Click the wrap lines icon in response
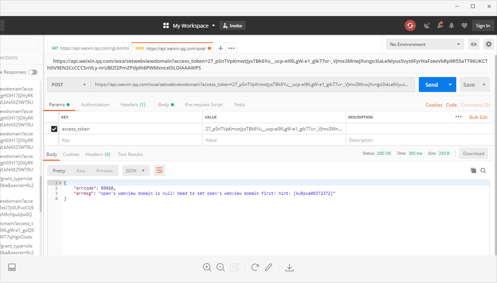 159,170
